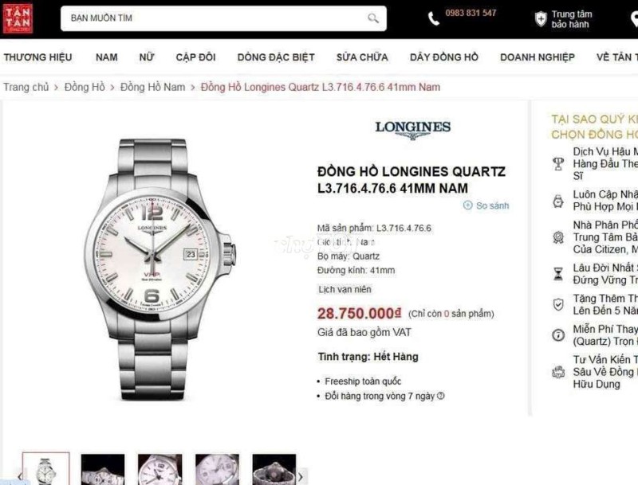Go to the Trang chủ breadcrumb link

point(26,87)
